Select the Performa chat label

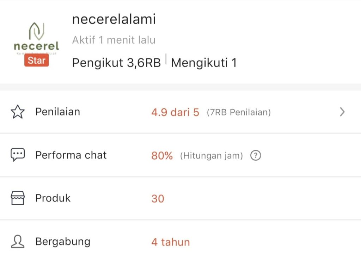(x=71, y=155)
